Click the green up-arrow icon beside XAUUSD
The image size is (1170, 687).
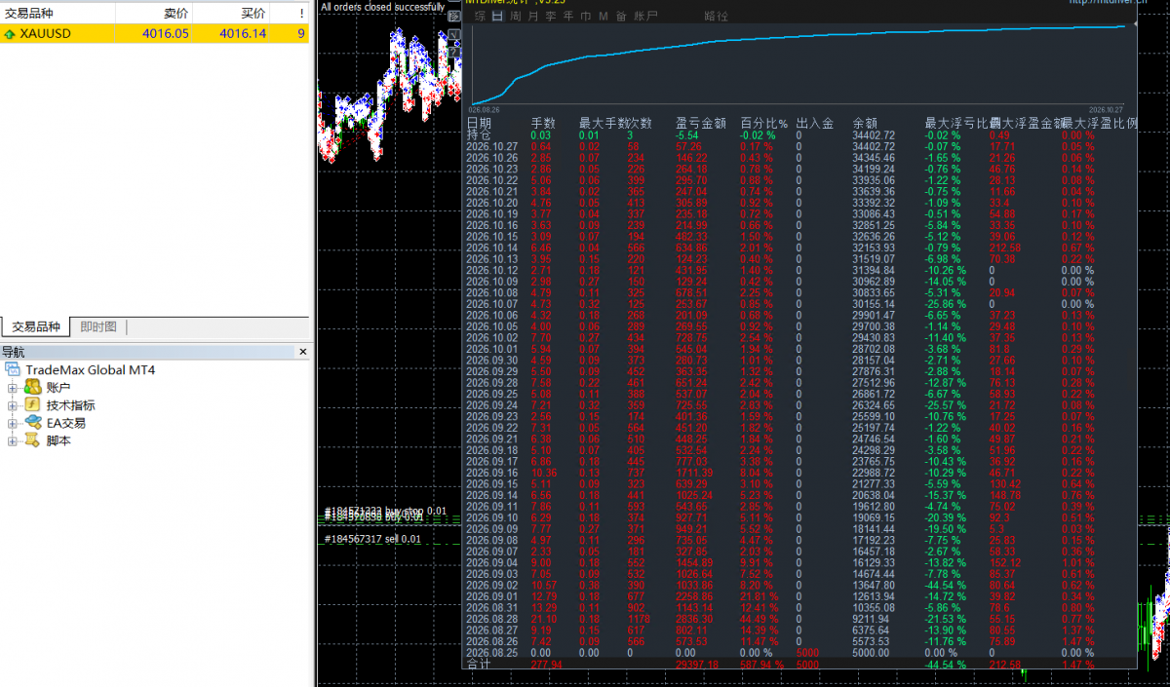pyautogui.click(x=9, y=34)
